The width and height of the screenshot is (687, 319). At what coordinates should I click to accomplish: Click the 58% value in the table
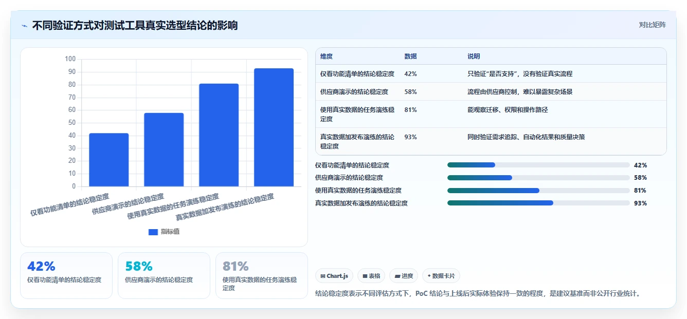(x=410, y=92)
